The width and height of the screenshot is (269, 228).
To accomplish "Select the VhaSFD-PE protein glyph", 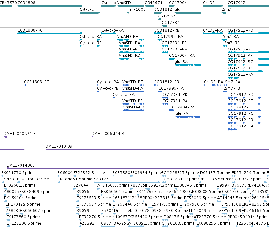I will [133, 85].
